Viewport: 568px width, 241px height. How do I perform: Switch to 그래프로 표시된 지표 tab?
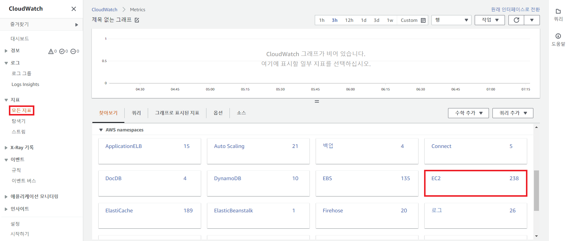[177, 113]
